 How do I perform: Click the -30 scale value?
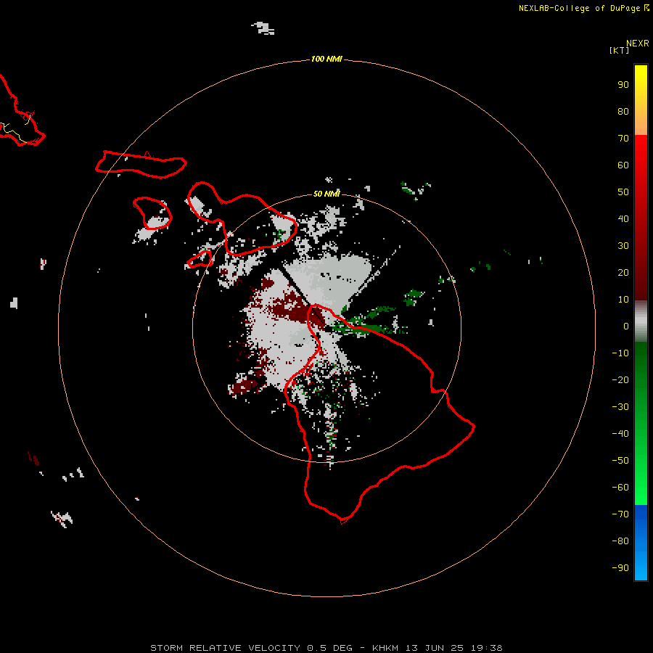620,407
